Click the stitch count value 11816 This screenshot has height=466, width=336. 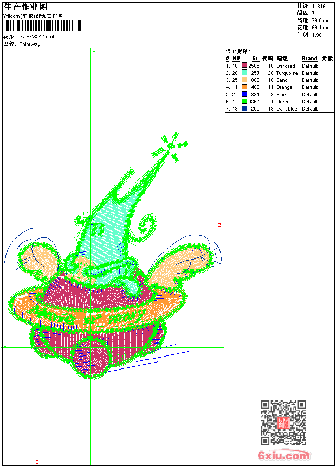click(319, 7)
